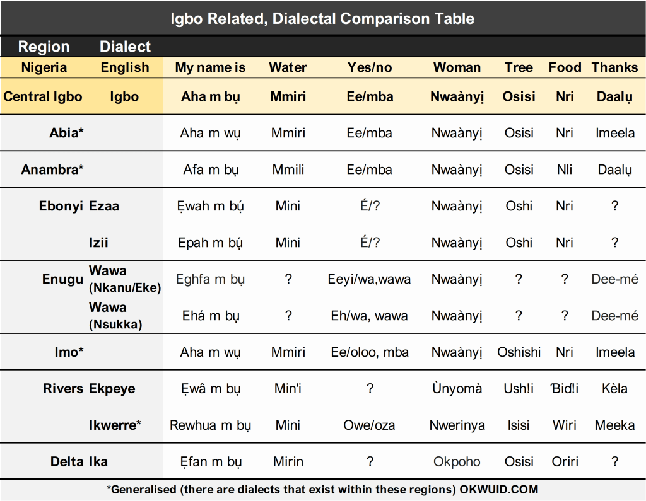Select the Region column header

44,47
